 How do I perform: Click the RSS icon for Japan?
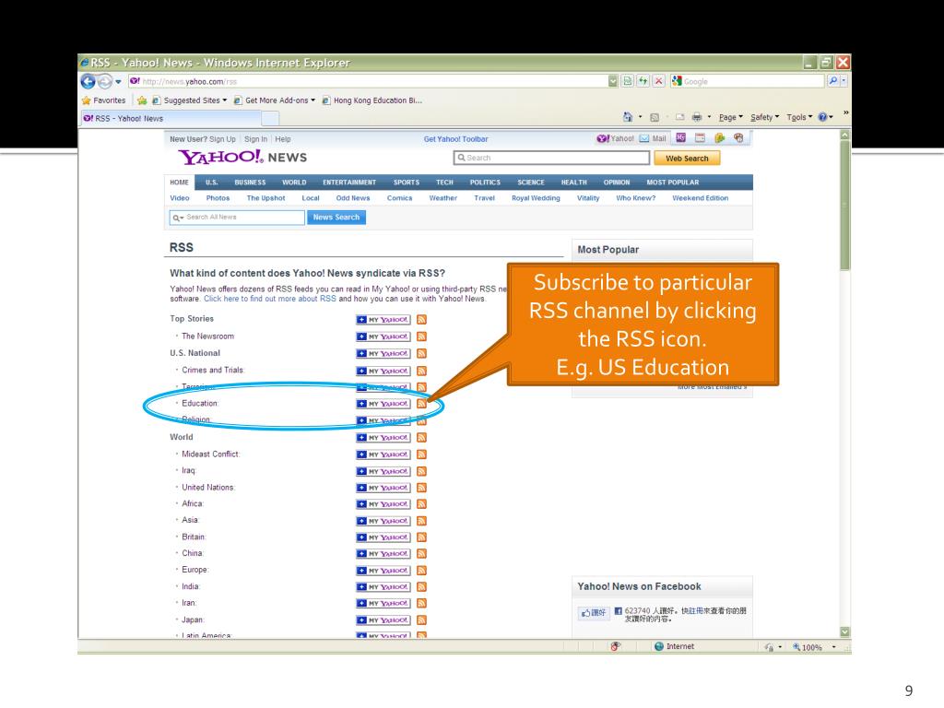(x=421, y=620)
